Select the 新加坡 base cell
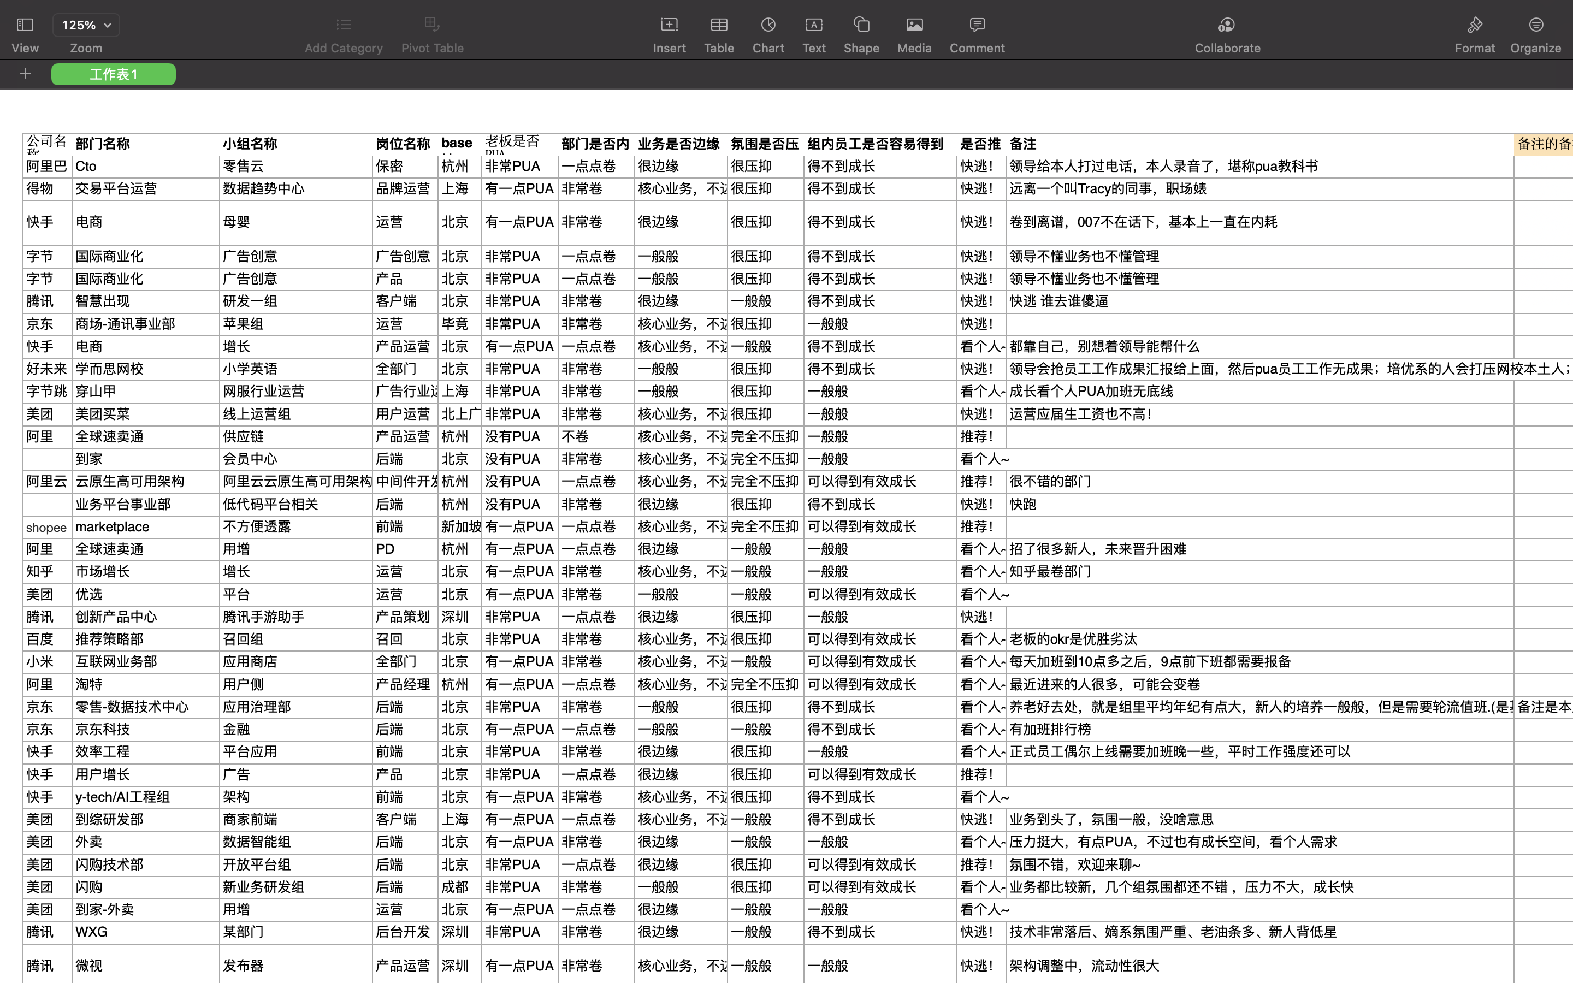Image resolution: width=1573 pixels, height=983 pixels. click(459, 526)
